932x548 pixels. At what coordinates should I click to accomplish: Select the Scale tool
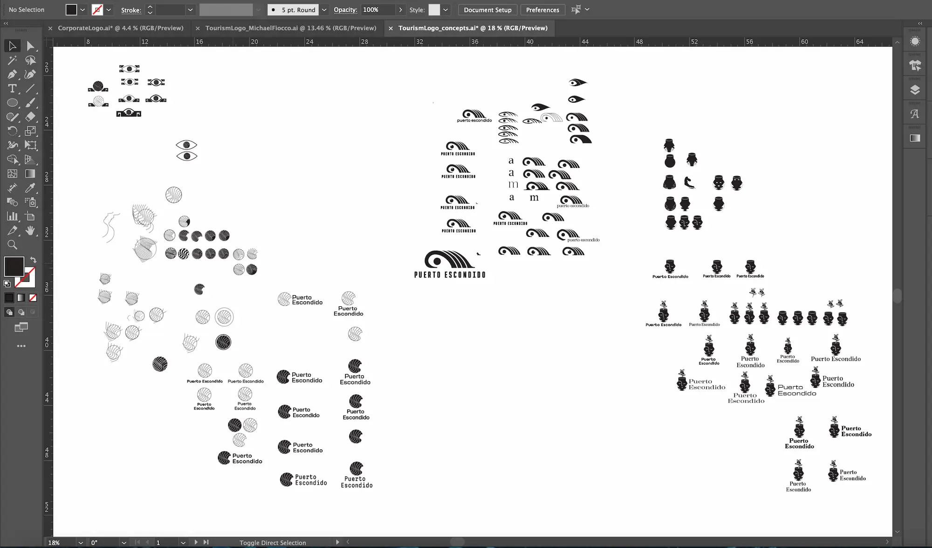[30, 131]
